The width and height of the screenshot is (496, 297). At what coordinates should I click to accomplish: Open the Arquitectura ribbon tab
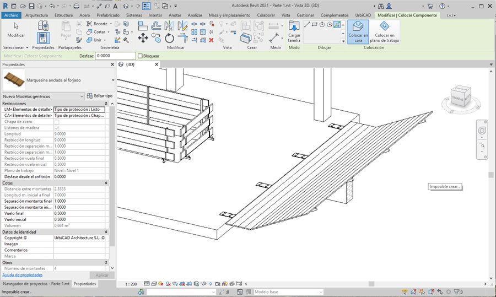click(36, 15)
